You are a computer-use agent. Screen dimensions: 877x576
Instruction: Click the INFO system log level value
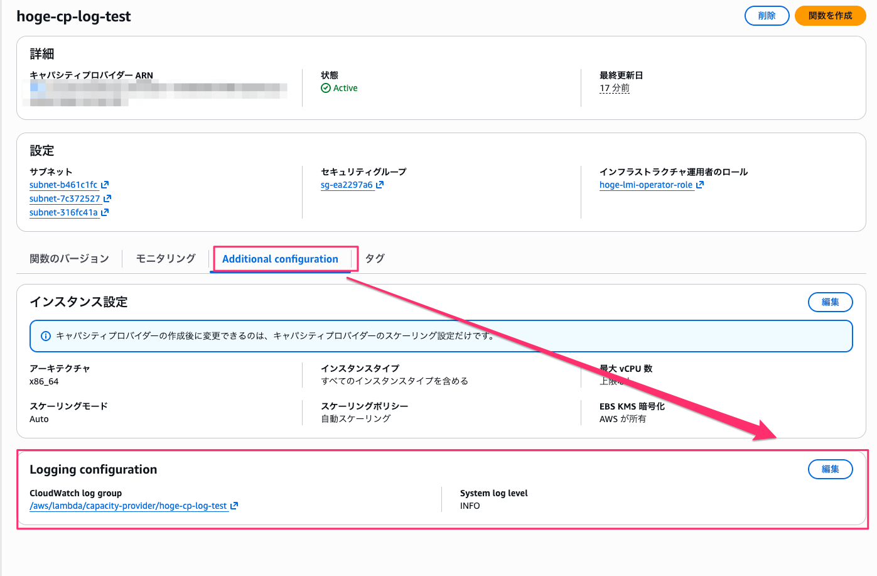tap(470, 506)
